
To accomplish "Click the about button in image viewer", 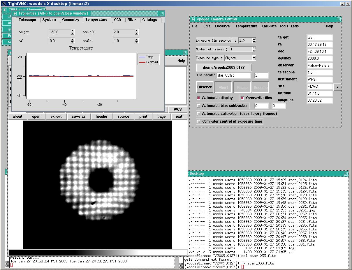I will pyautogui.click(x=17, y=117).
